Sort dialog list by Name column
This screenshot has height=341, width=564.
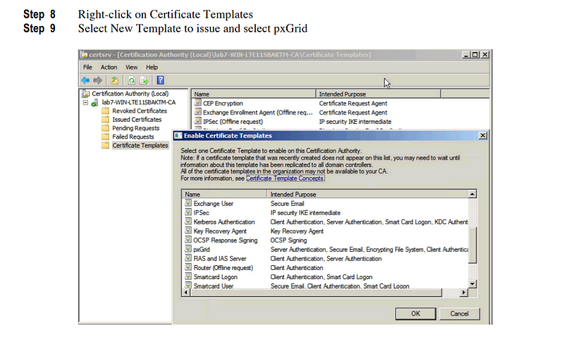coord(224,194)
